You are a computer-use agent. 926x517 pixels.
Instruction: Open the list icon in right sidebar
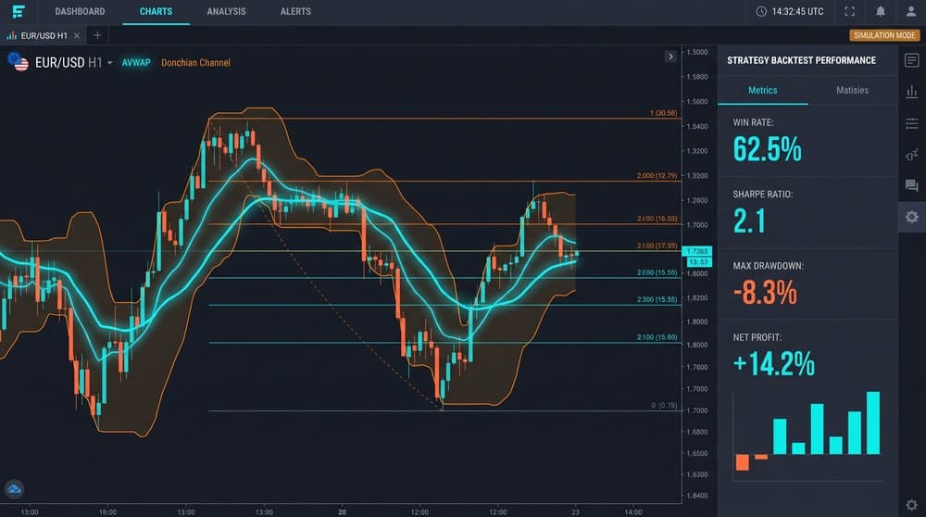(911, 123)
